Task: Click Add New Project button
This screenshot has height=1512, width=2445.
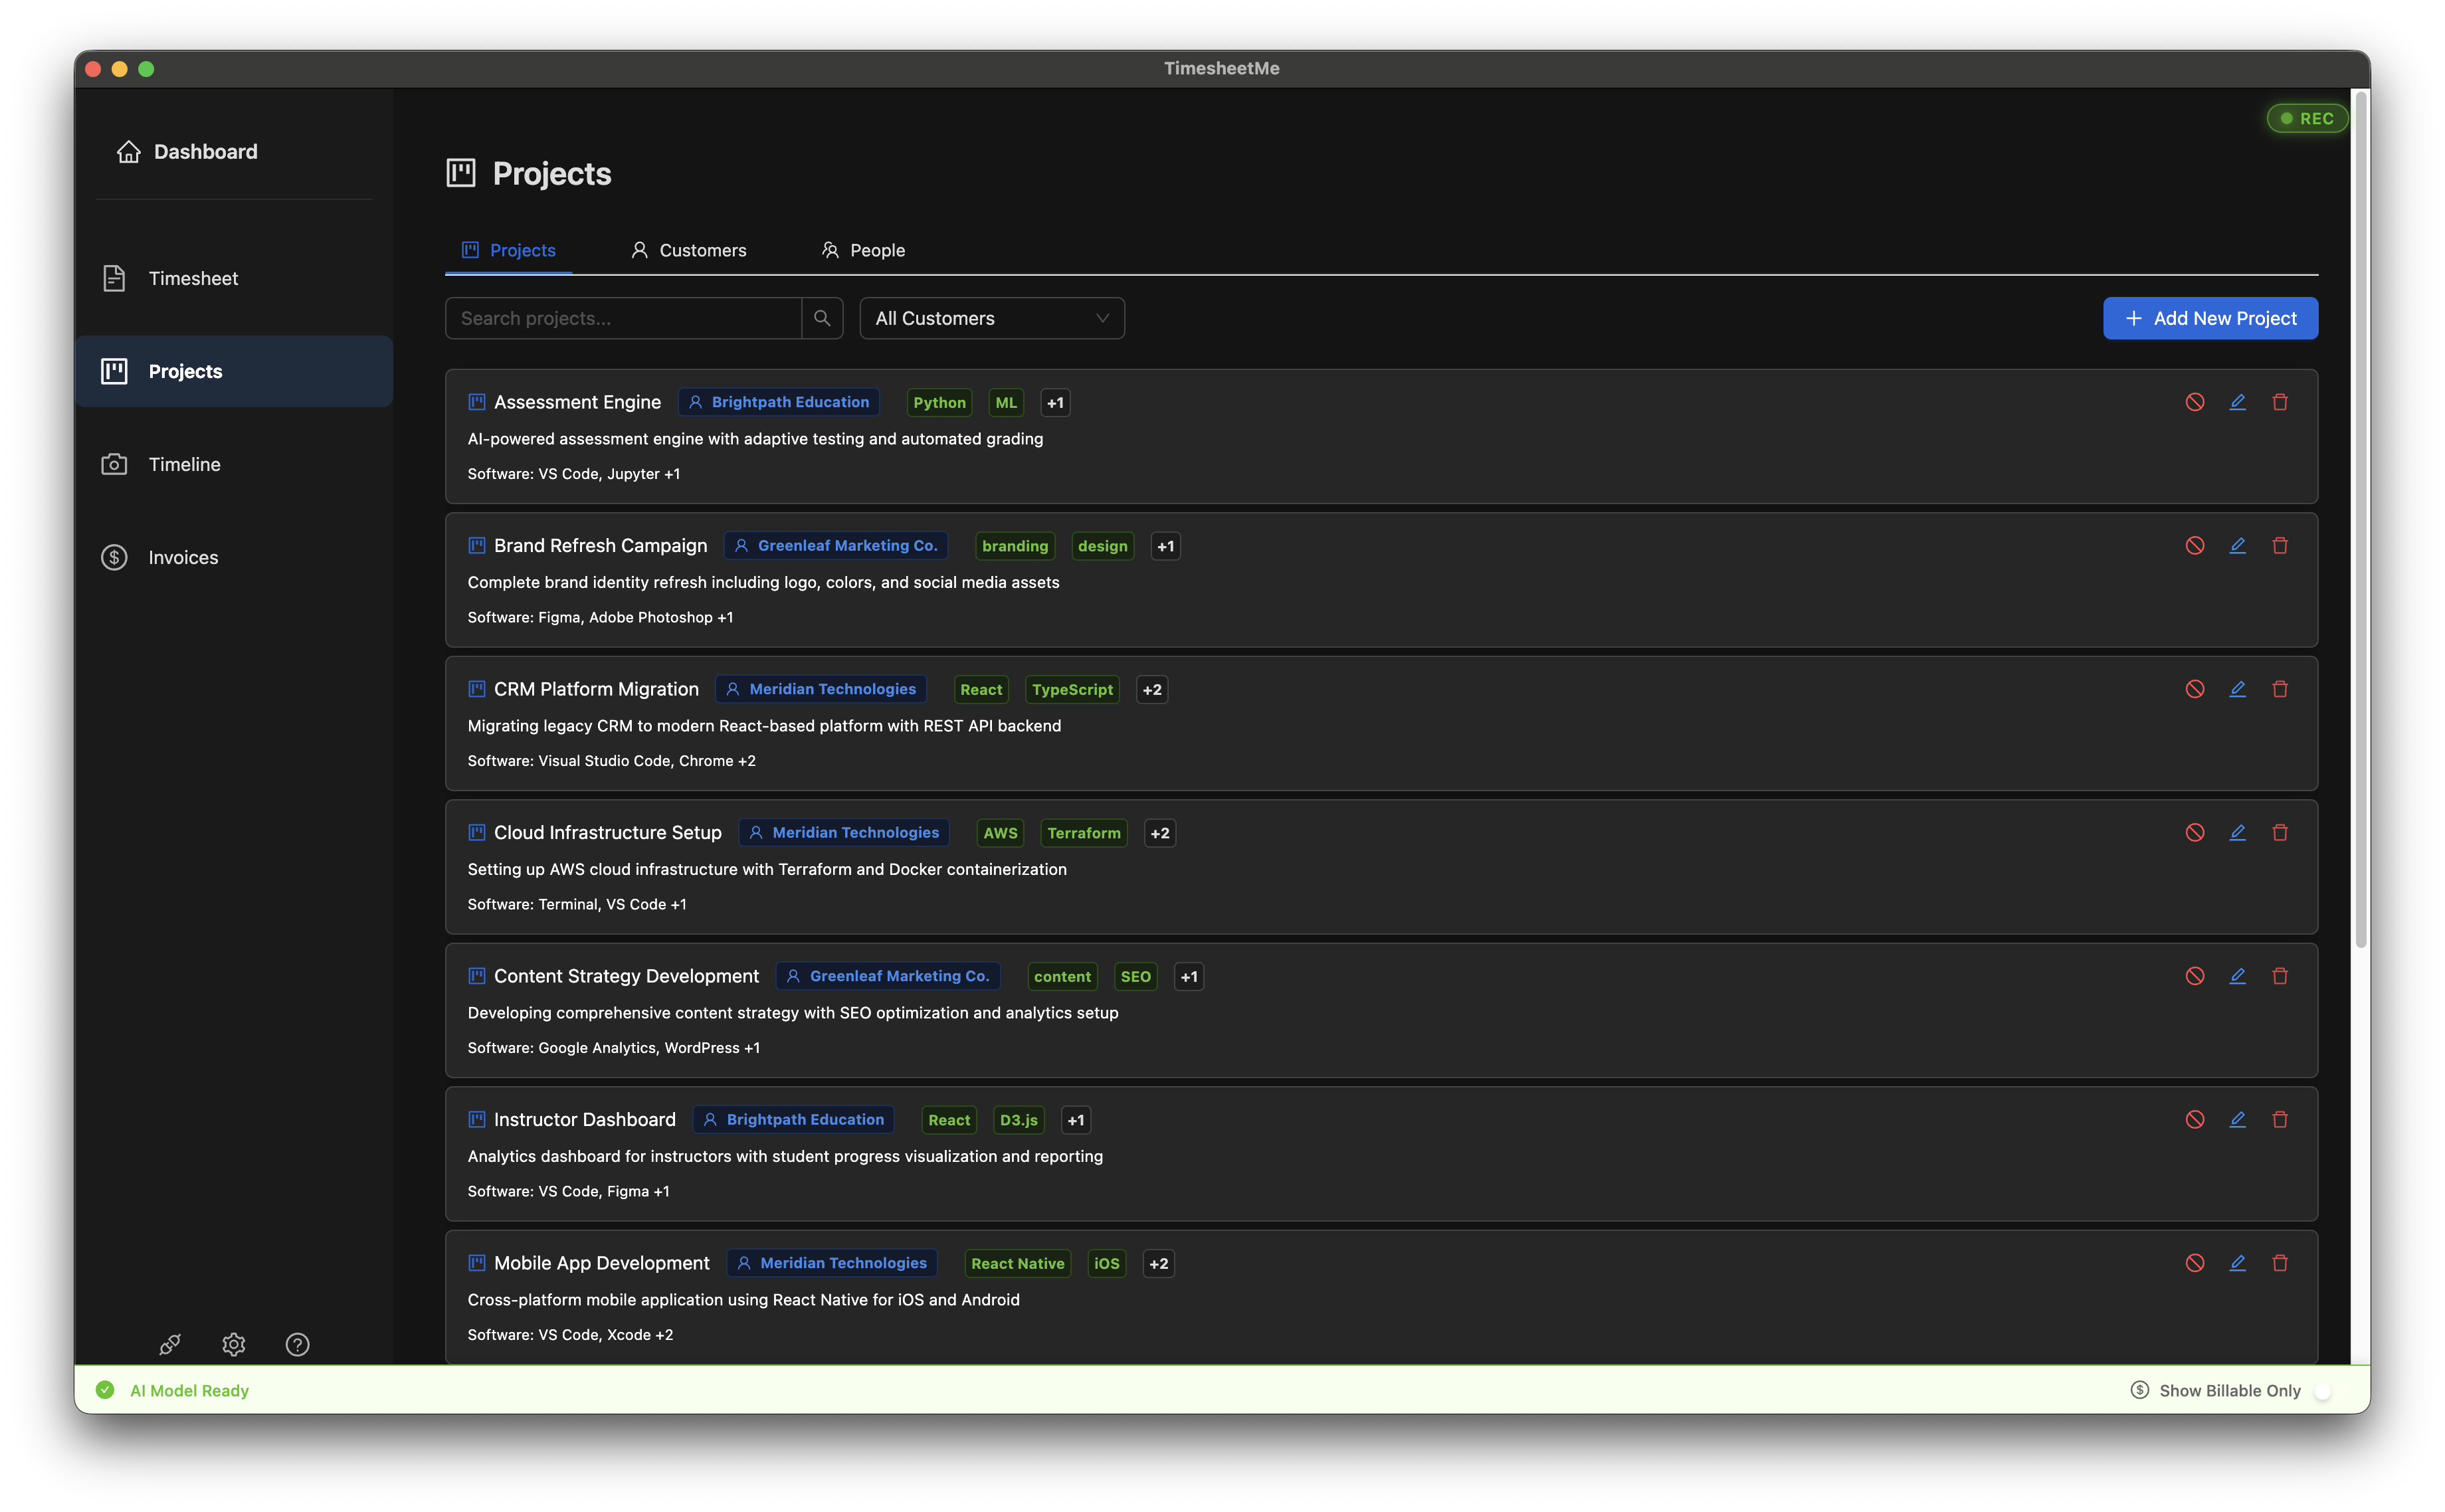Action: pos(2209,318)
